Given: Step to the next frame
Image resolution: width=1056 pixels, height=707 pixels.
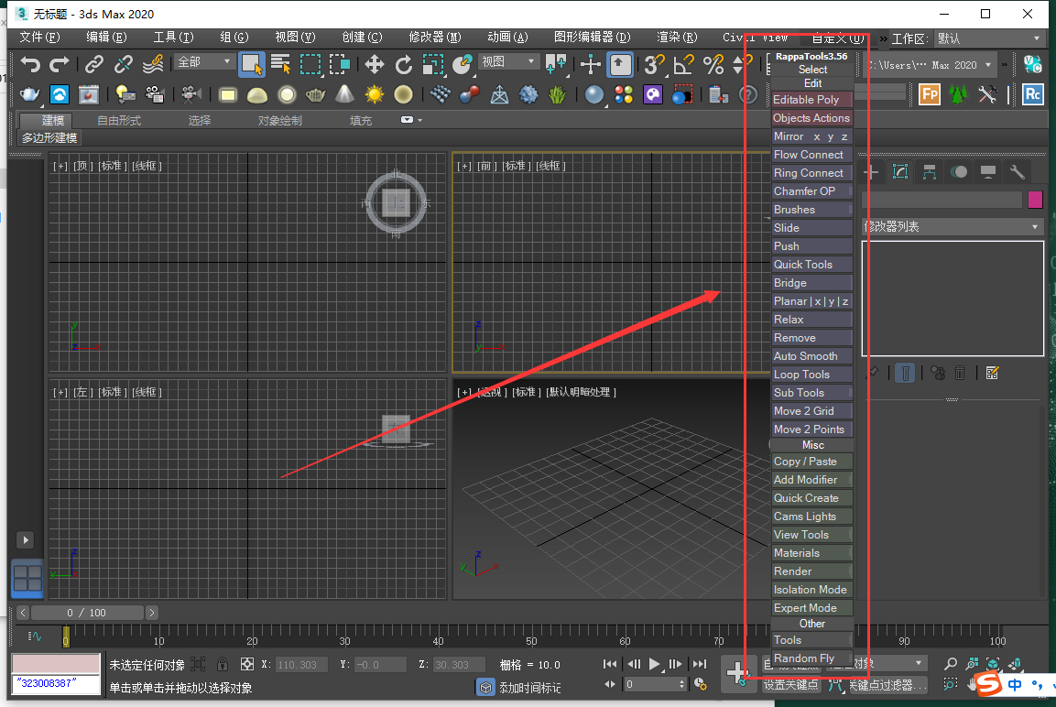Looking at the screenshot, I should (676, 664).
